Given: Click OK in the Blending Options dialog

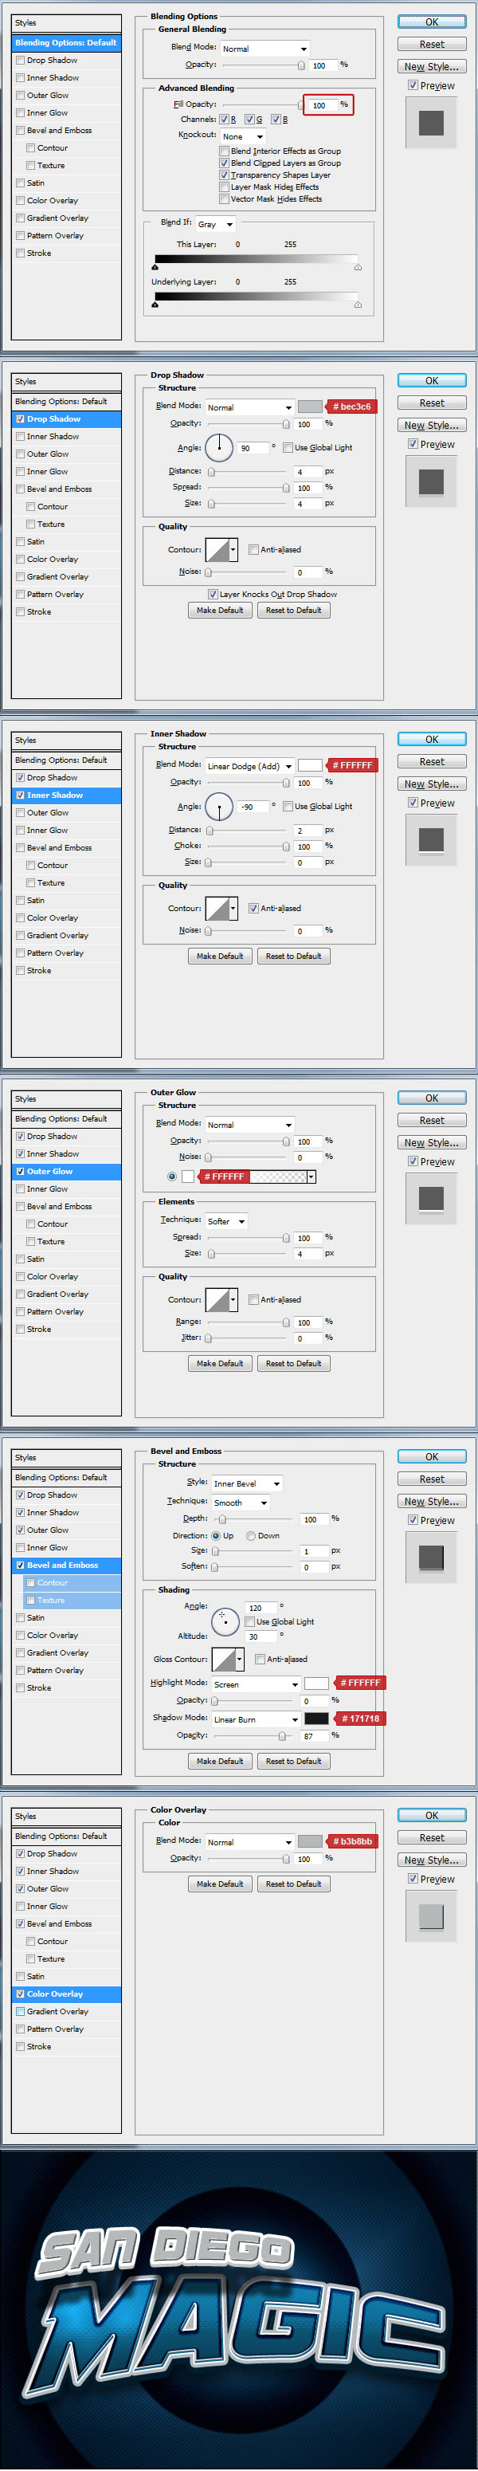Looking at the screenshot, I should (432, 22).
